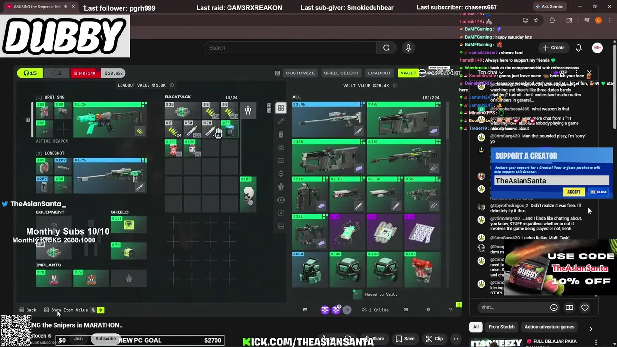Open YouTube notifications bell
The width and height of the screenshot is (617, 347).
coord(578,48)
